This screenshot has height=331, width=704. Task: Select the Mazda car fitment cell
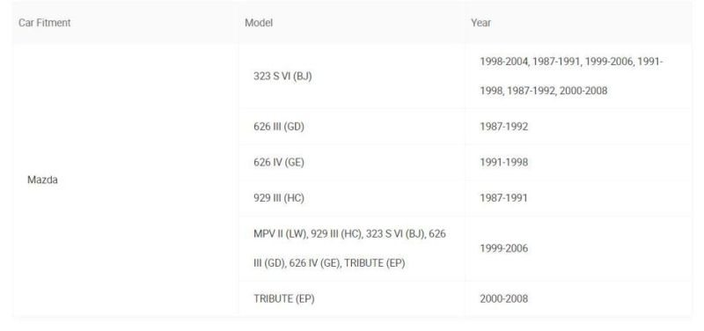pos(125,180)
